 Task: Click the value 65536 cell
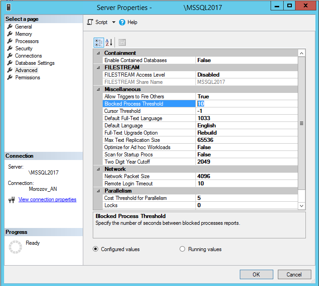click(247, 140)
